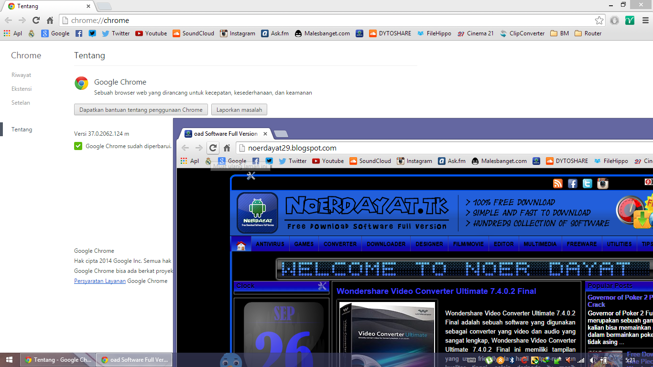This screenshot has width=653, height=367.
Task: Open the blog's Twitter icon
Action: (x=588, y=183)
